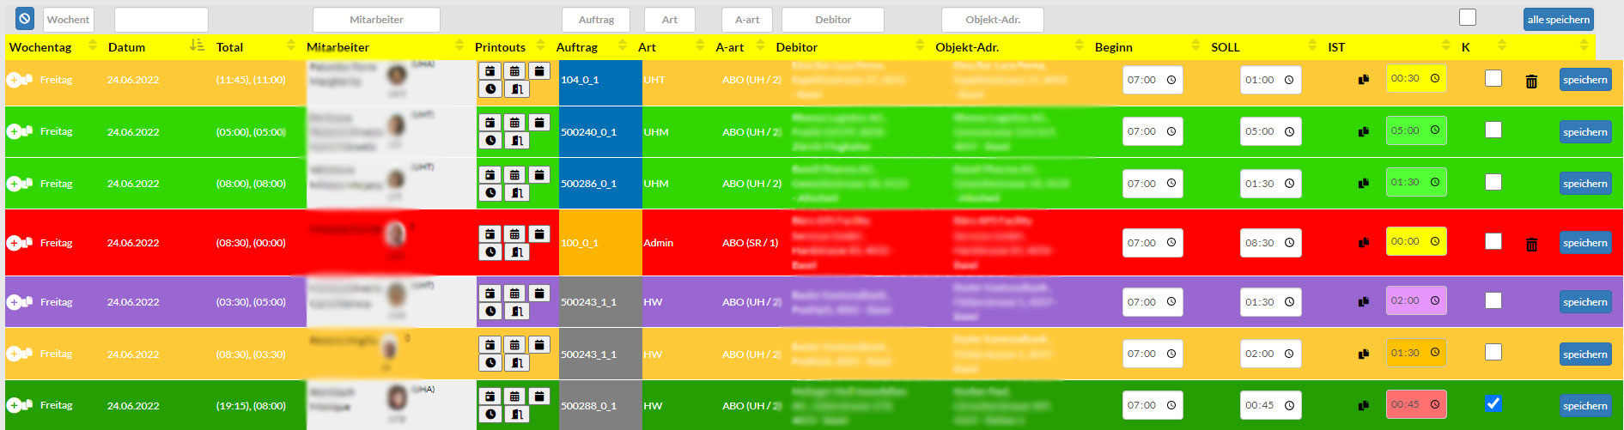1624x430 pixels.
Task: Click the door printout icon for 500286_0_1
Action: coord(516,193)
